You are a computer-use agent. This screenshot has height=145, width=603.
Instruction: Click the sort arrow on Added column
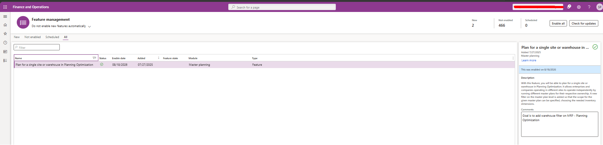(158, 58)
